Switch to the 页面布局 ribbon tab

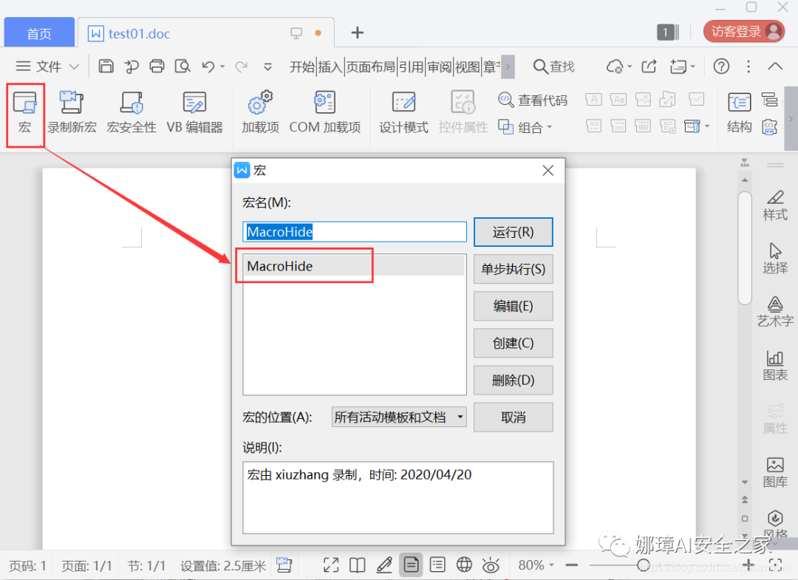click(370, 66)
